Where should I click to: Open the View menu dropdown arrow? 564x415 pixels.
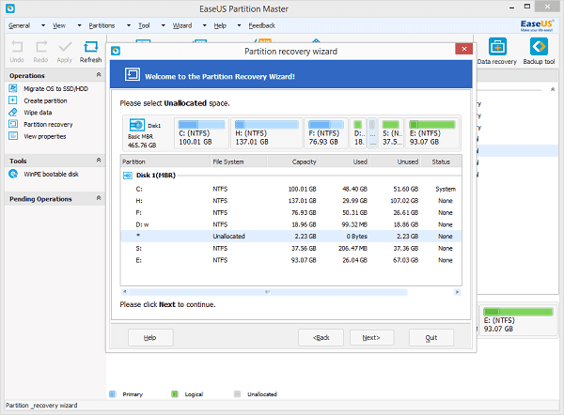point(80,25)
